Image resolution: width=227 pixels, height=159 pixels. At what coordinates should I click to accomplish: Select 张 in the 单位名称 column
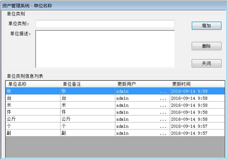(x=33, y=91)
